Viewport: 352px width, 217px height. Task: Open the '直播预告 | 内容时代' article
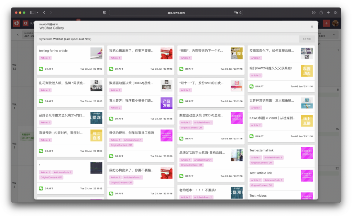[60, 133]
